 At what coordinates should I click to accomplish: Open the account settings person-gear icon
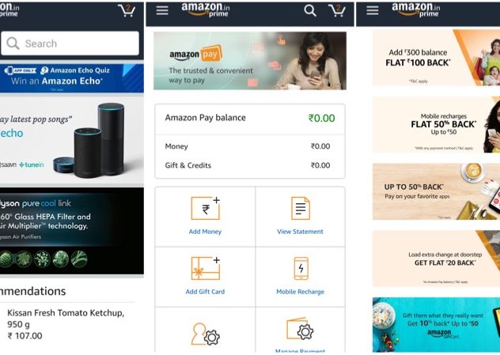[206, 334]
